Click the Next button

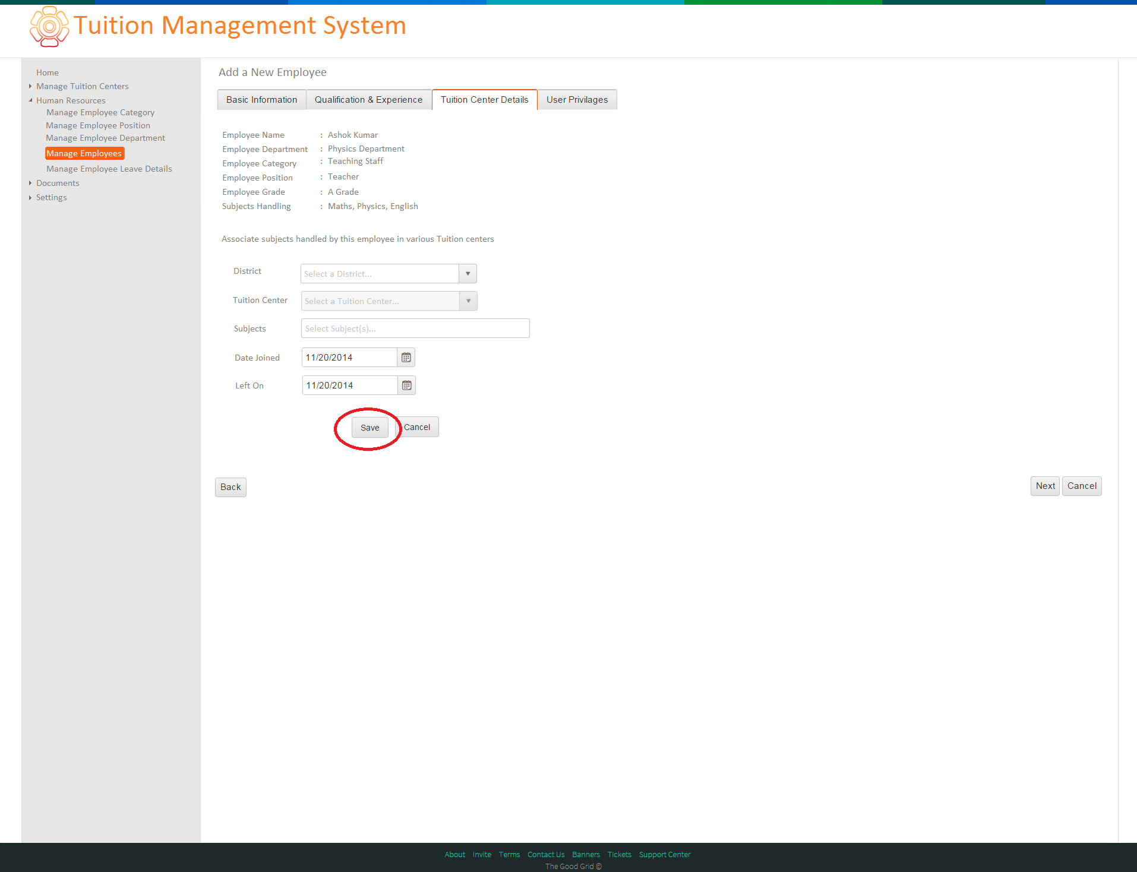tap(1046, 486)
